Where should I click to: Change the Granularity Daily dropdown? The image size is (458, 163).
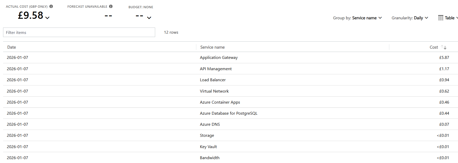pos(410,18)
